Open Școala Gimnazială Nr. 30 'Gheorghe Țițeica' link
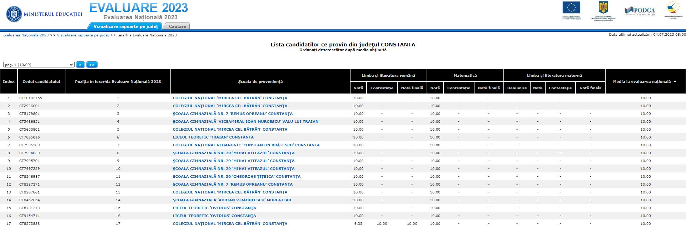 (236, 176)
